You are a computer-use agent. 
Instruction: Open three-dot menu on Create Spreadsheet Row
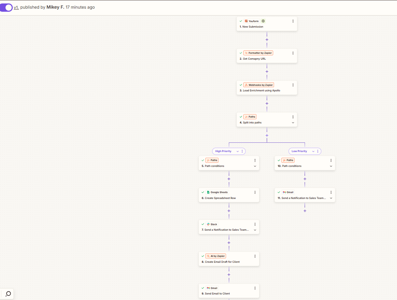pyautogui.click(x=255, y=192)
